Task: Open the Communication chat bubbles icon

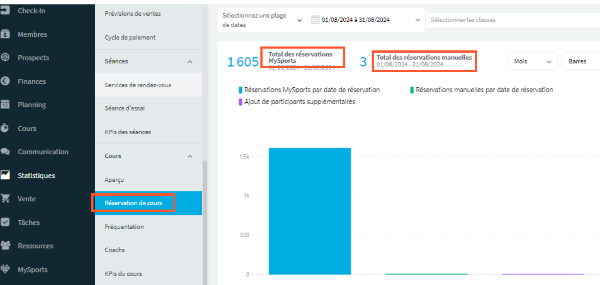Action: pyautogui.click(x=5, y=152)
